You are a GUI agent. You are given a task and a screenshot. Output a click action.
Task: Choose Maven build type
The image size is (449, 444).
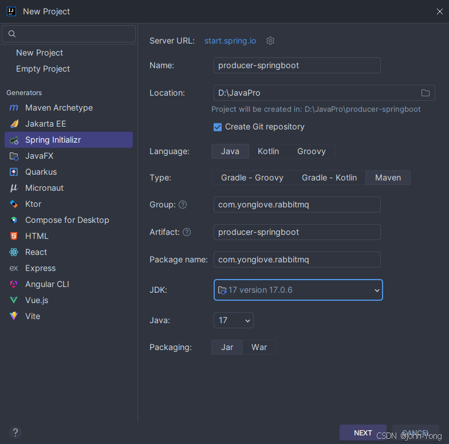388,178
